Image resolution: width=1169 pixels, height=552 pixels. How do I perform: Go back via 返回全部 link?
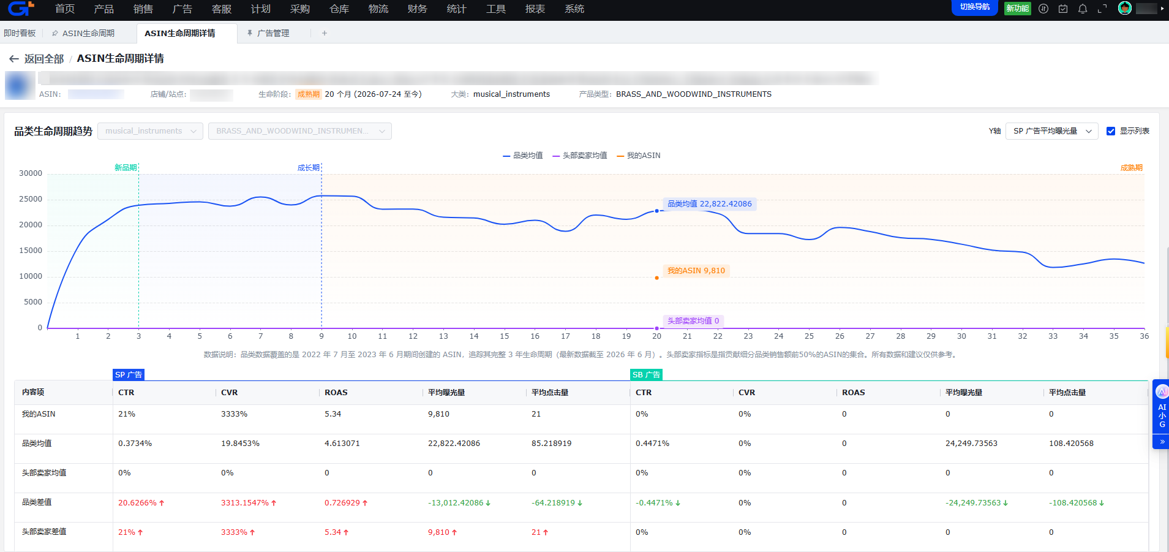tap(44, 59)
